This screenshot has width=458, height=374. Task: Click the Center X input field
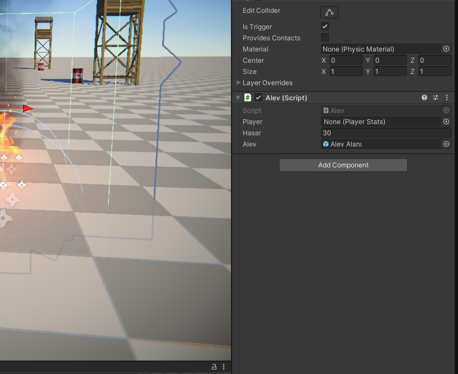(x=346, y=60)
